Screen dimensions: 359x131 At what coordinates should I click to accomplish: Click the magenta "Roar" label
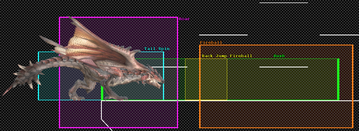pos(184,19)
